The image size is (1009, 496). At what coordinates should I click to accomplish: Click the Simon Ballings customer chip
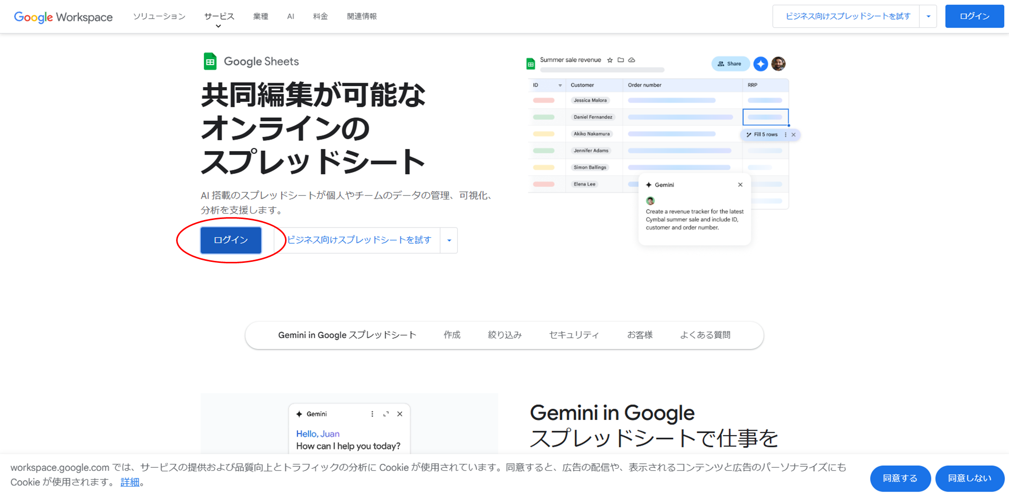tap(590, 168)
